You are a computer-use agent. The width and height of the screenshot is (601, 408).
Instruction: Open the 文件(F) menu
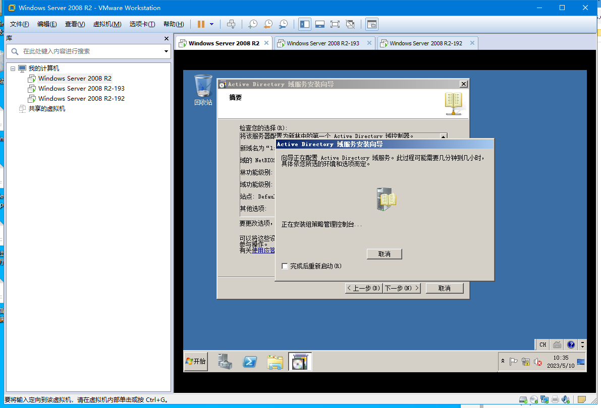click(x=19, y=24)
